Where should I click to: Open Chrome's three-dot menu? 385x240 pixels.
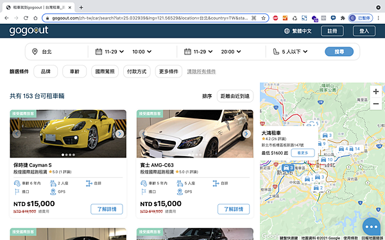click(x=379, y=18)
